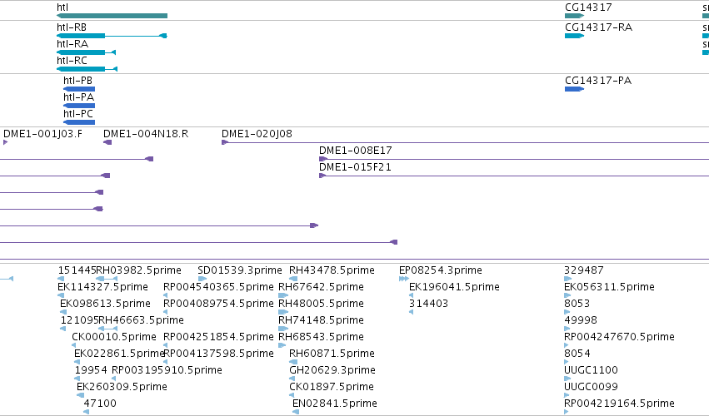Click the SD01539.3prime EST arrow
The width and height of the screenshot is (709, 416).
coord(202,279)
